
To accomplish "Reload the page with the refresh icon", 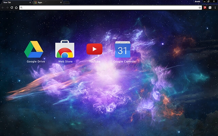I will 12,7.
